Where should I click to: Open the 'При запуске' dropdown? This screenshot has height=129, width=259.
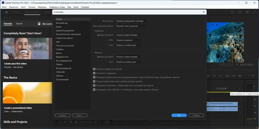[x=132, y=21]
